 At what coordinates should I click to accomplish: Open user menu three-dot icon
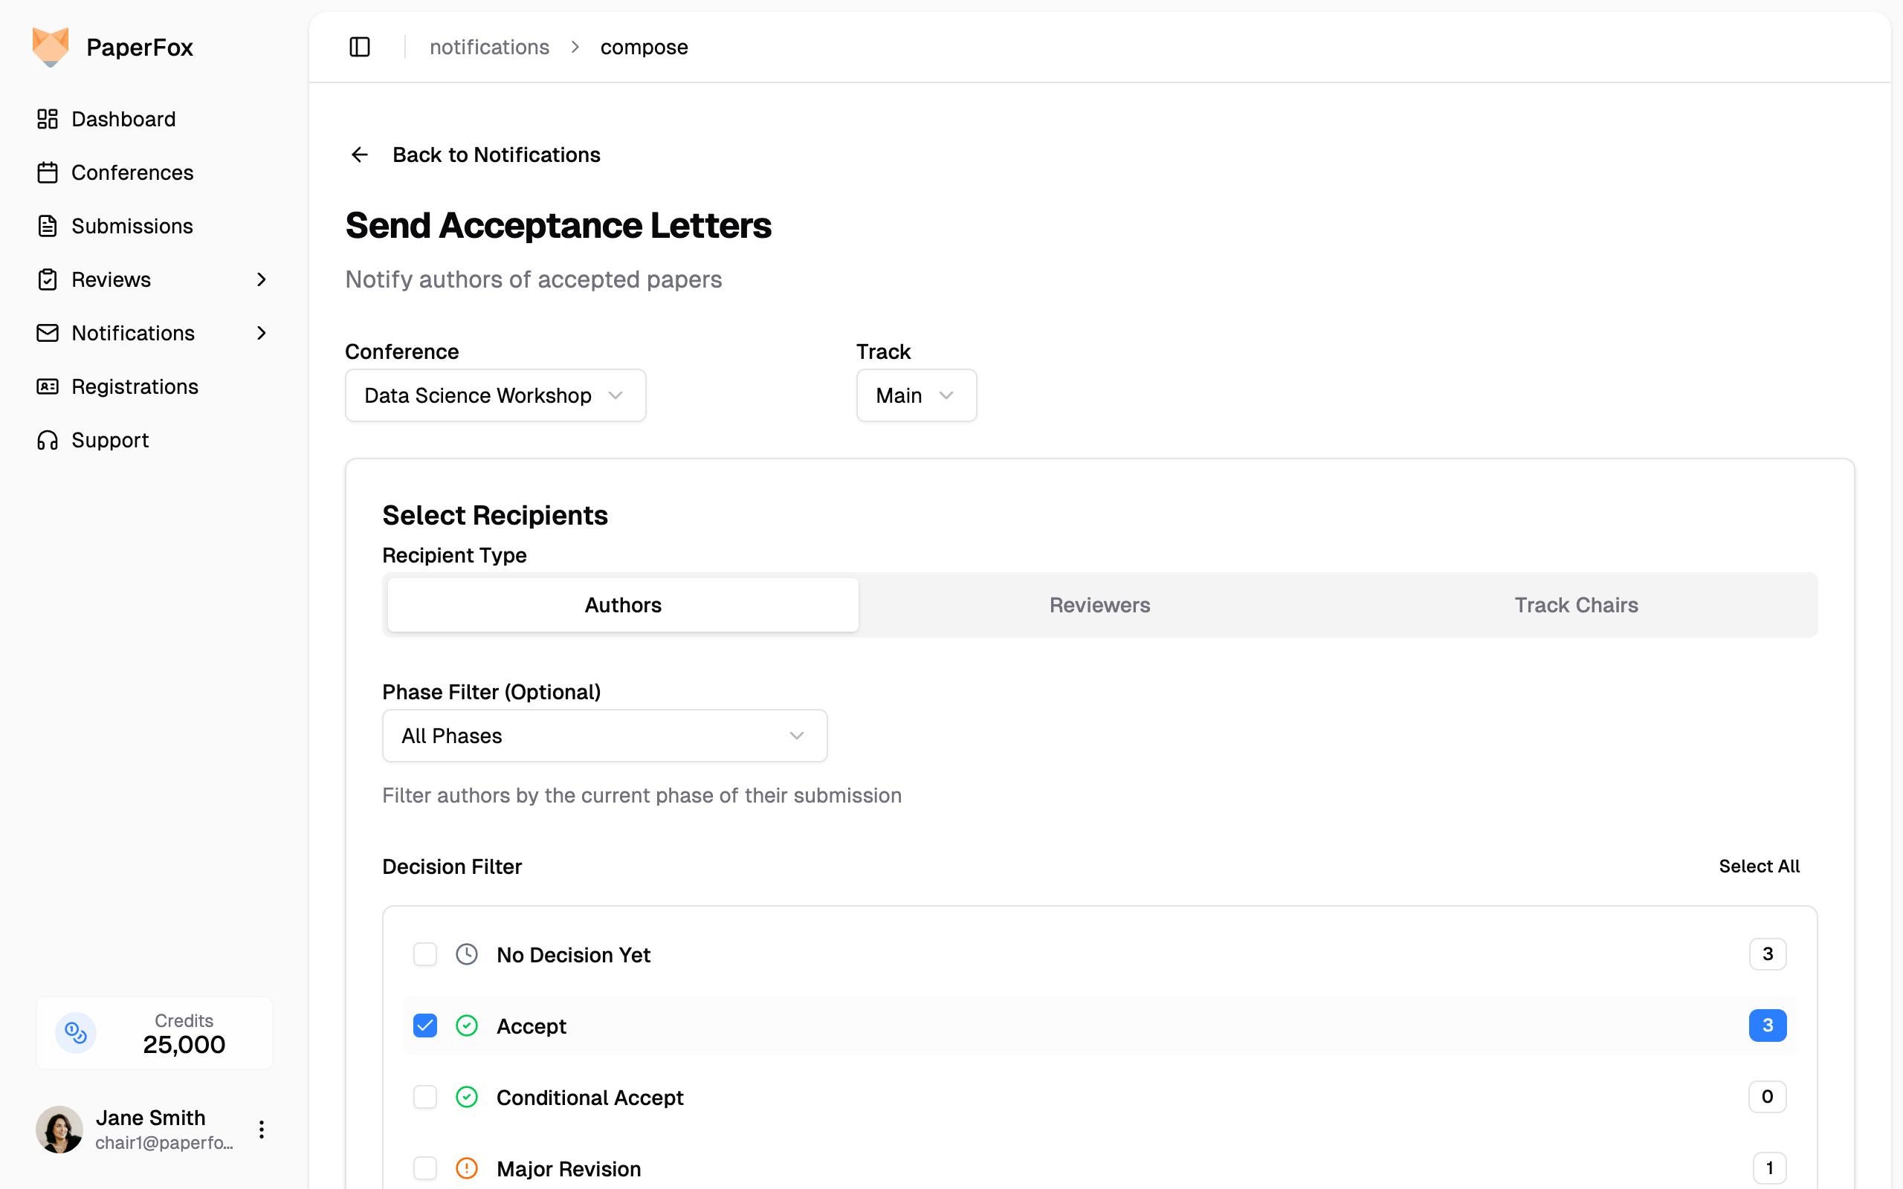point(261,1130)
